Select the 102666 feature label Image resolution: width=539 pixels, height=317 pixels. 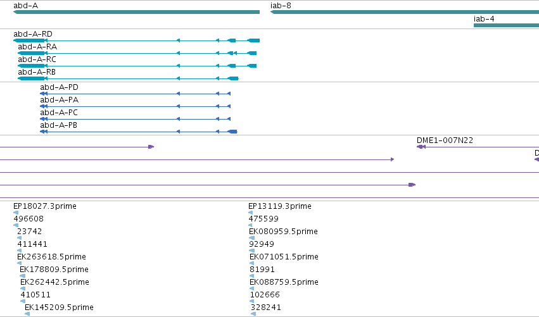click(x=265, y=295)
